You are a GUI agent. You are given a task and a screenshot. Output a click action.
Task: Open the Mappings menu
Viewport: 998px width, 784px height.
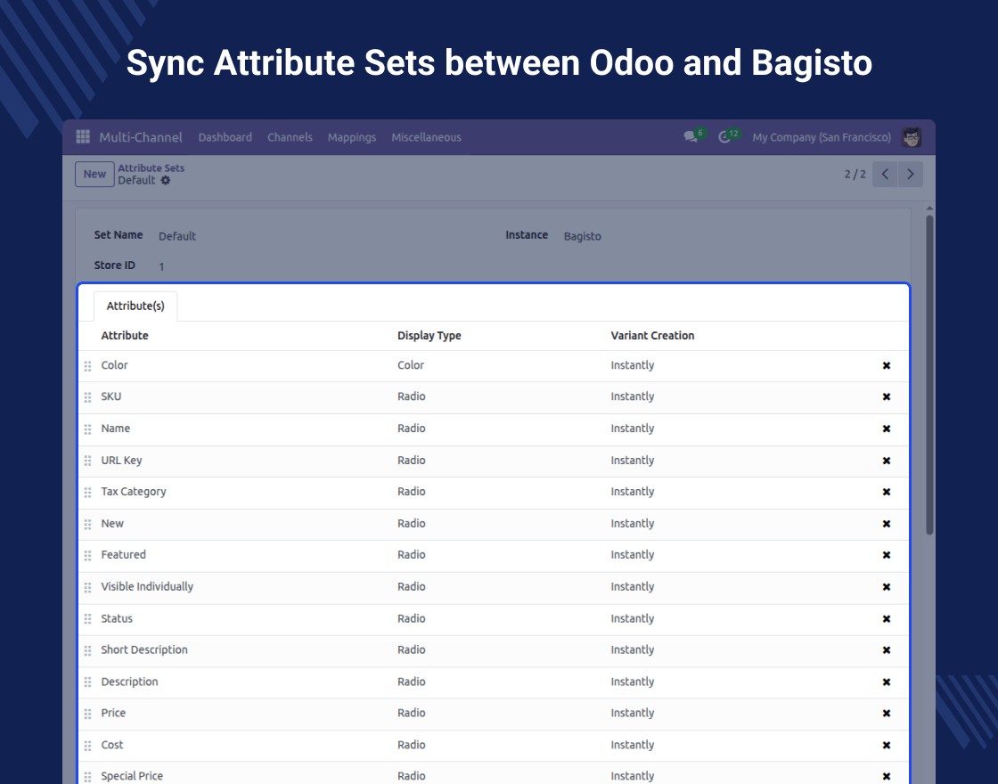351,137
